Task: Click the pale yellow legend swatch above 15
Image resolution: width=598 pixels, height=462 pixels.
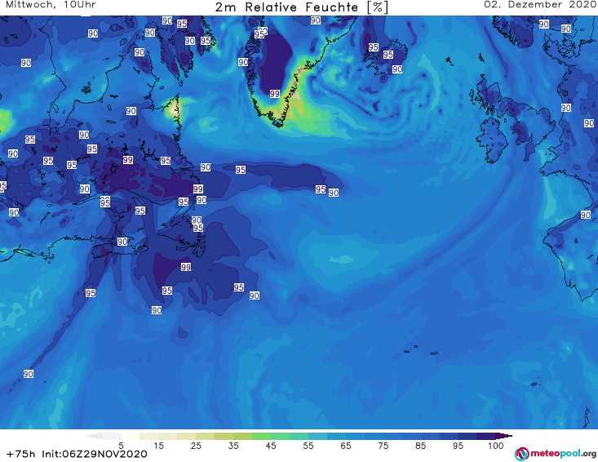Action: pyautogui.click(x=149, y=436)
